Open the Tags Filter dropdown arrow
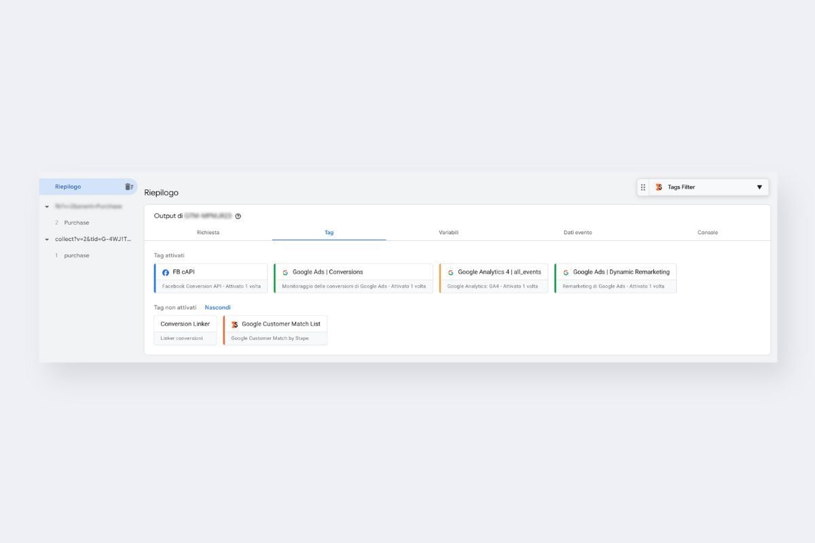The width and height of the screenshot is (815, 543). point(759,187)
